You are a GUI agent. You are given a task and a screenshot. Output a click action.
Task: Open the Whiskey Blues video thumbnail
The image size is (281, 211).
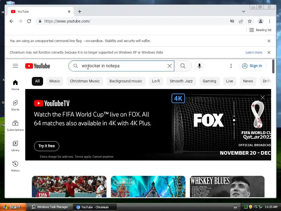tap(227, 187)
